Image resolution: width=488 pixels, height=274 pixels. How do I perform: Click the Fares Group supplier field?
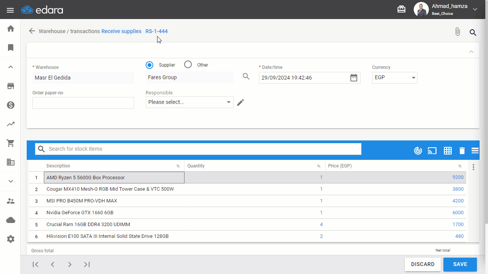click(x=189, y=77)
